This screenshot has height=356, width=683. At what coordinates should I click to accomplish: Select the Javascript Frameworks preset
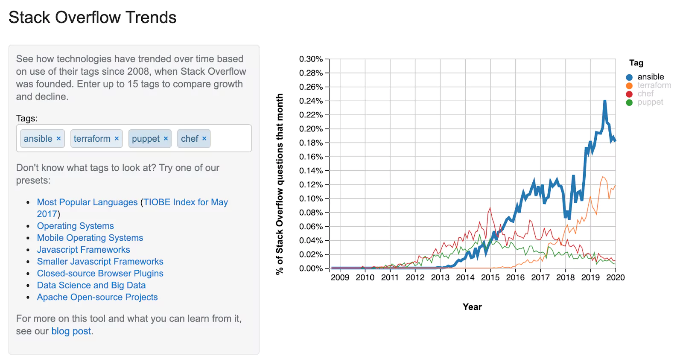[x=83, y=250]
